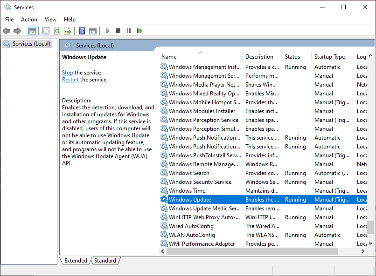376x276 pixels.
Task: Click the gear icon of WLAN AutoConfig
Action: click(164, 235)
